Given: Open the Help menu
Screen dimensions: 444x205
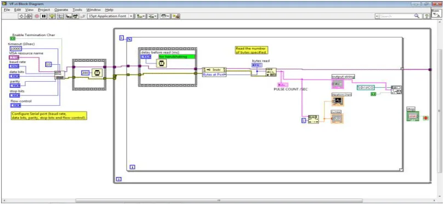Looking at the screenshot, I should click(109, 10).
